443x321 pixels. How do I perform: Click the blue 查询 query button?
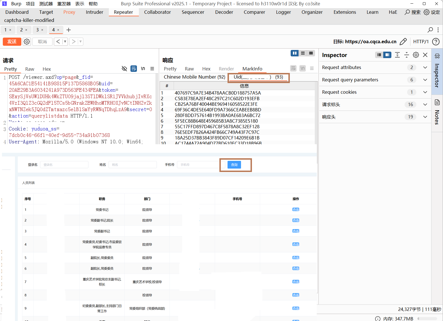(234, 165)
